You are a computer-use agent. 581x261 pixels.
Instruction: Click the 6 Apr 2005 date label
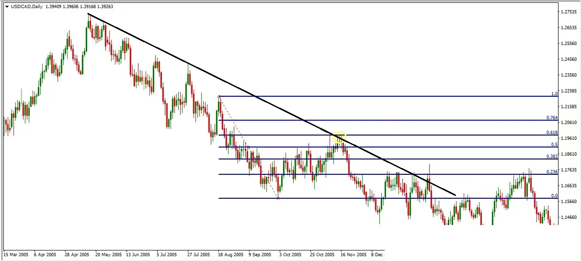[x=46, y=254]
